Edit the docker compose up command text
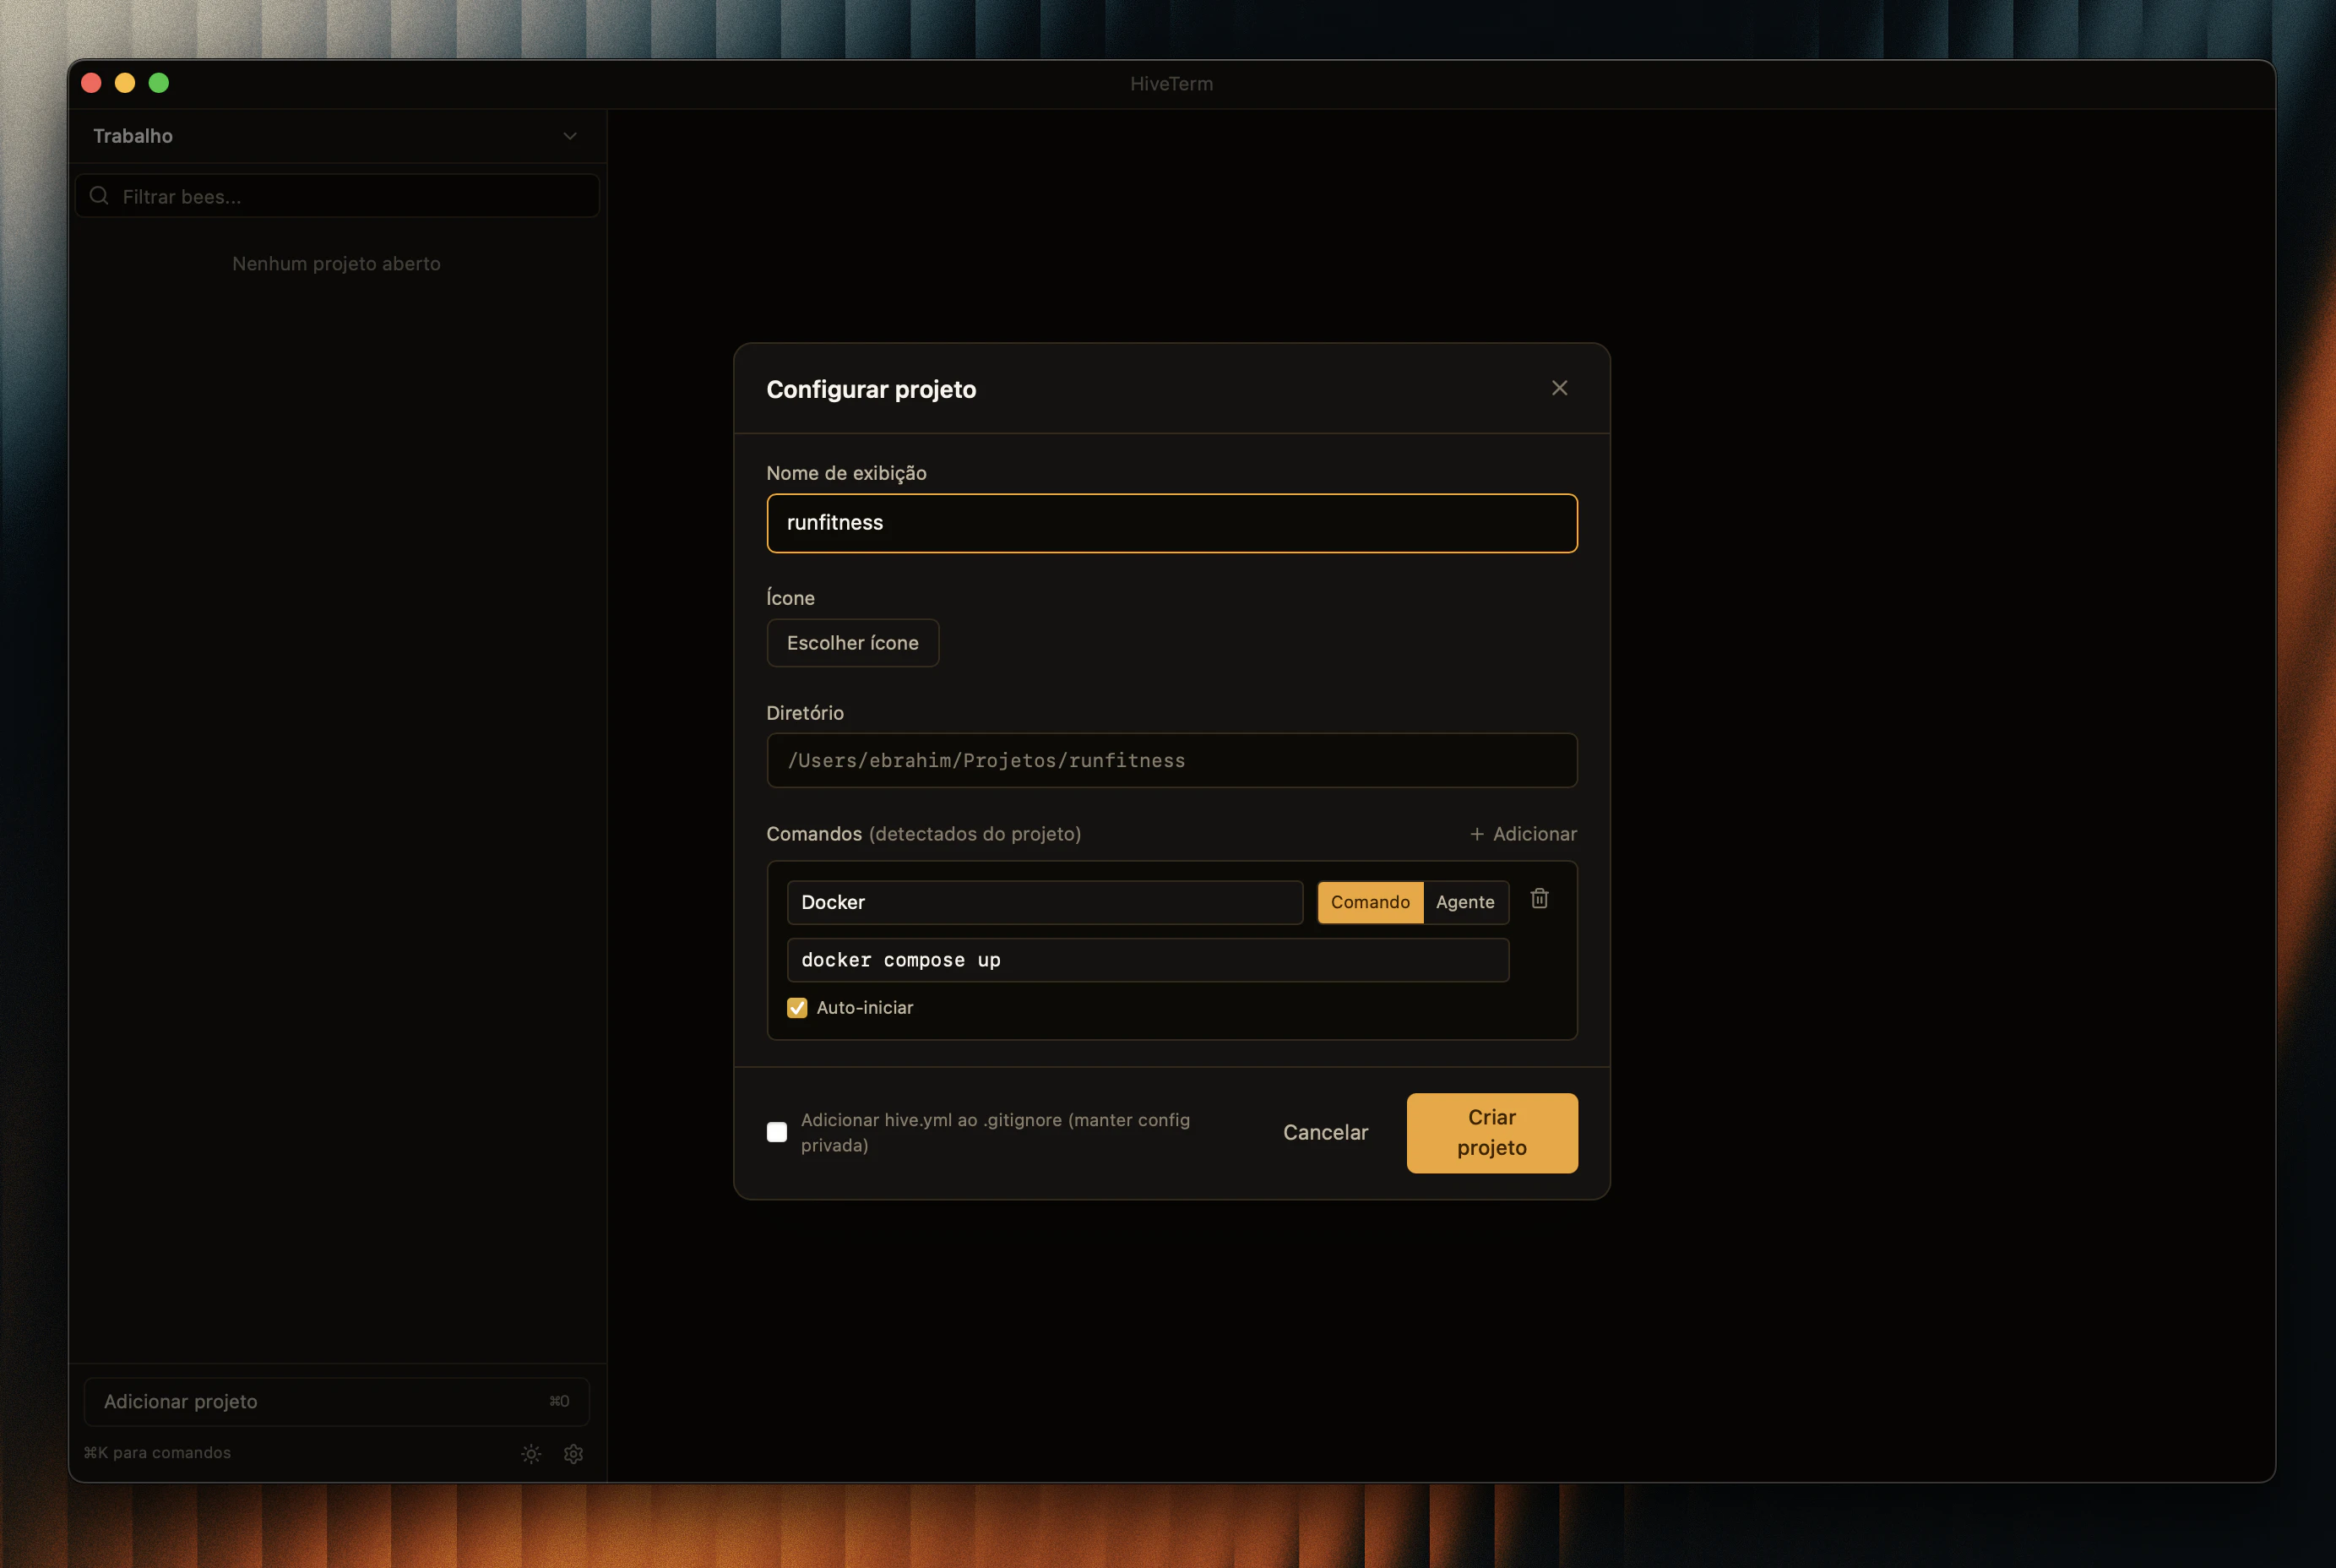This screenshot has height=1568, width=2336. [x=1148, y=959]
